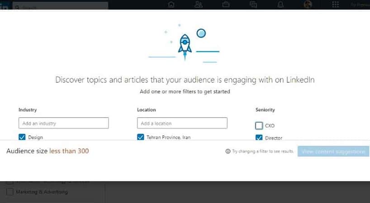Open My Network people icon
Image resolution: width=370 pixels, height=203 pixels.
point(199,5)
